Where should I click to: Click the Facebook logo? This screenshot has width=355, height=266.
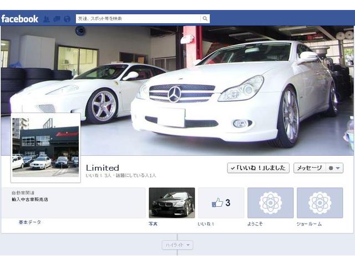click(x=20, y=18)
